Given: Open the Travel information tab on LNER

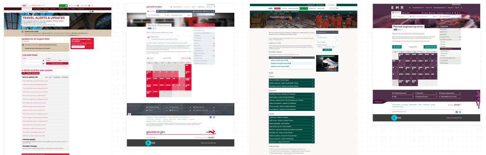Looking at the screenshot, I should coord(27,9).
